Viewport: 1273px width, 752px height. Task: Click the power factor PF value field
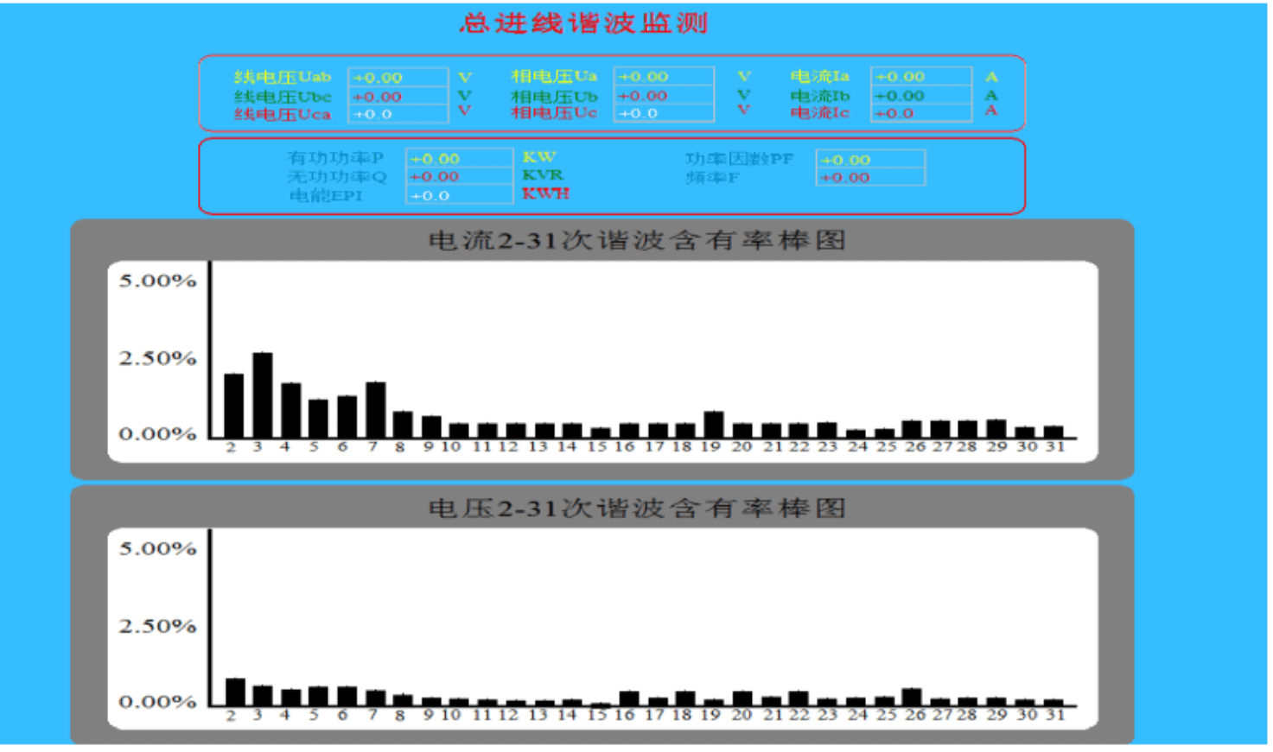(869, 160)
